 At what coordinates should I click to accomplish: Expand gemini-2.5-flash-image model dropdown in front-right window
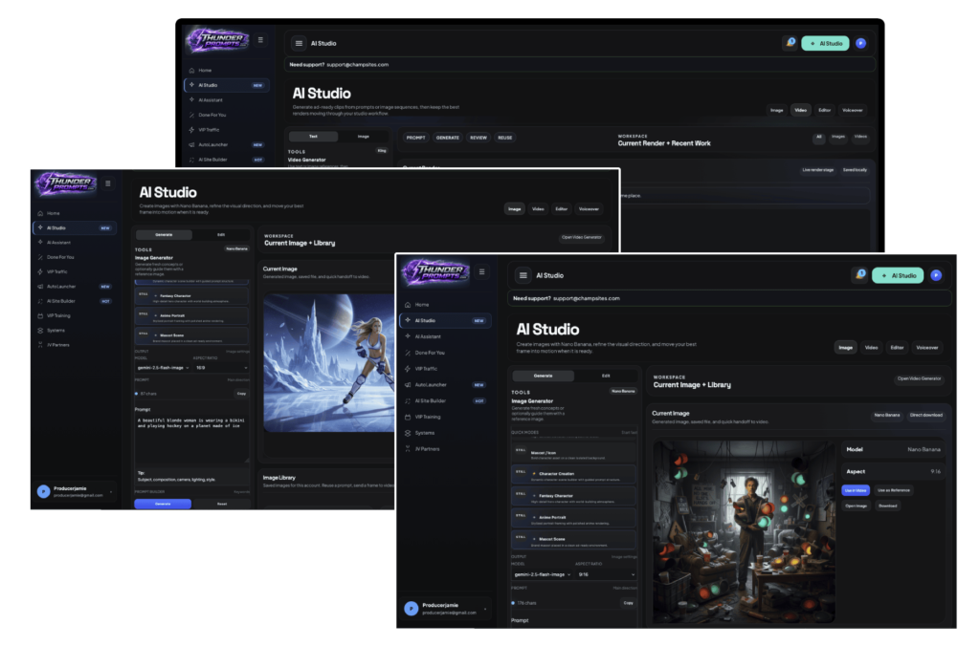[542, 574]
